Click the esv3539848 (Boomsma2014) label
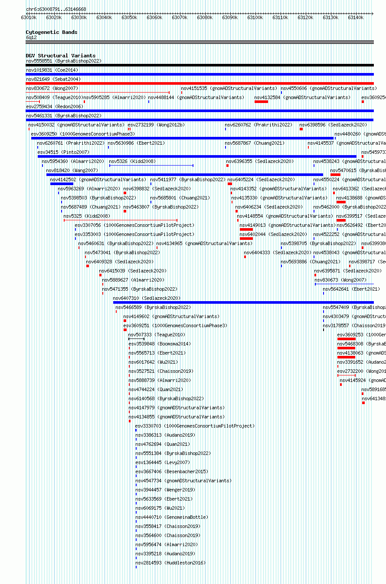Viewport: 386px width, 584px height. click(160, 344)
